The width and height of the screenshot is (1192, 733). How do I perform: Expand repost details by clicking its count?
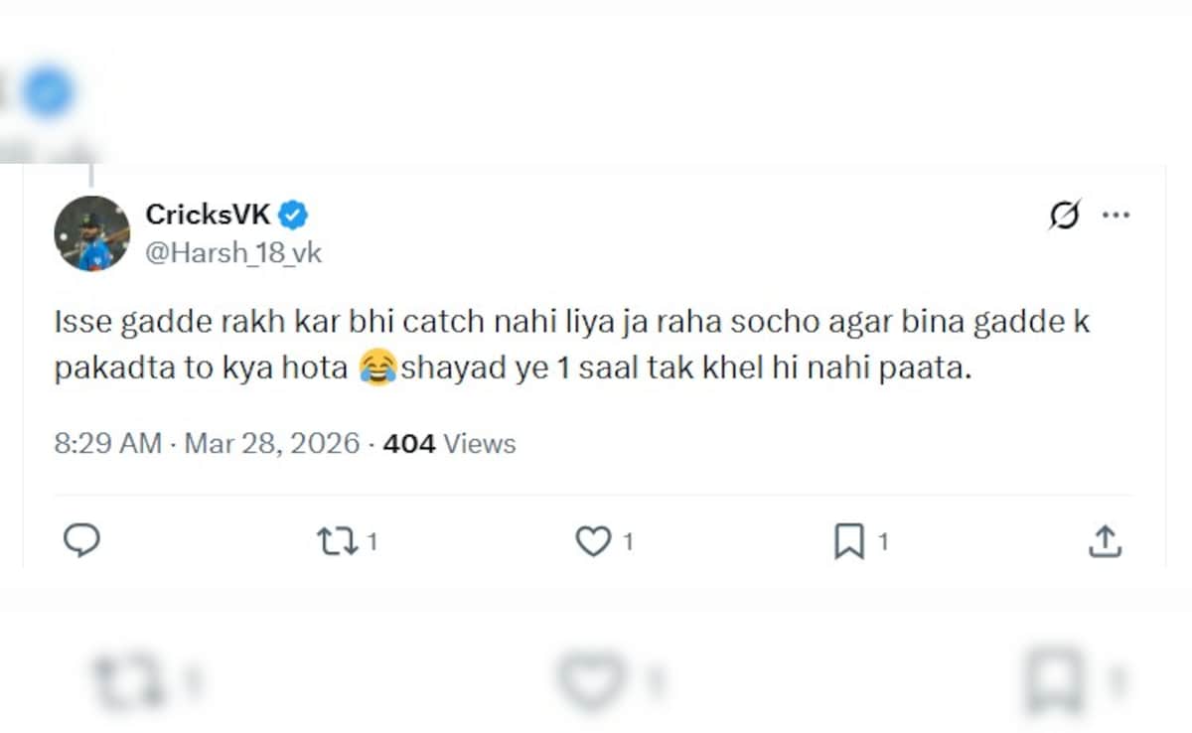point(372,541)
